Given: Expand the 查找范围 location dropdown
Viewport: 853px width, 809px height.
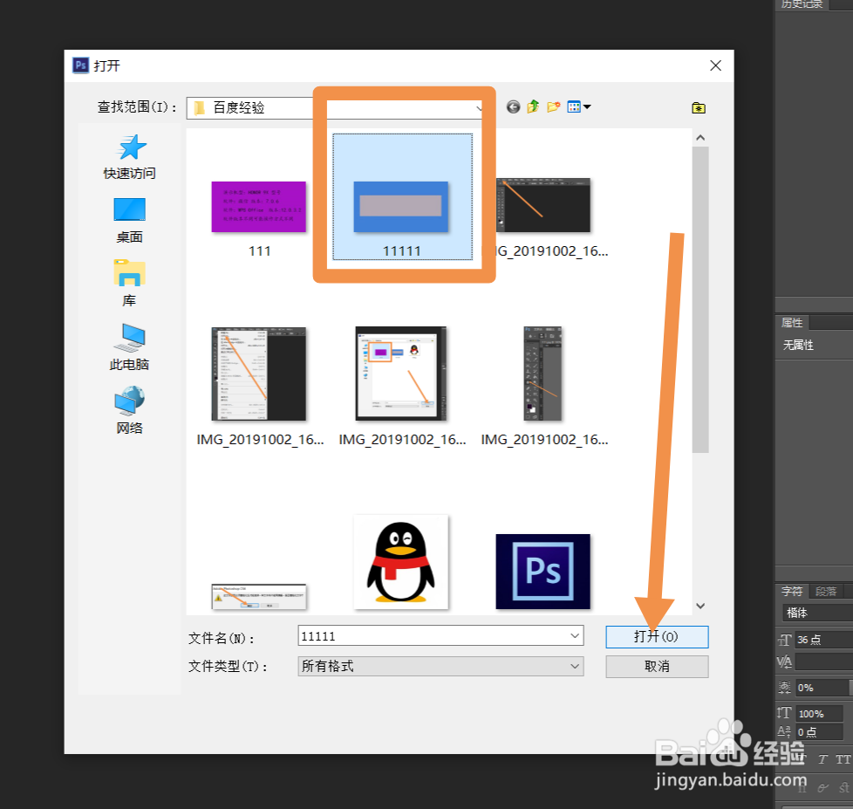Looking at the screenshot, I should coord(480,107).
